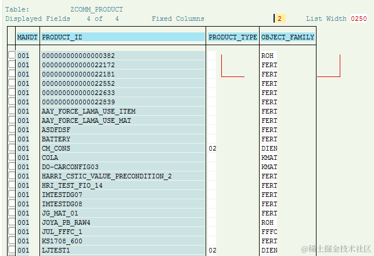
Task: Mark the JOYA_PB_RAW4 row checkbox
Action: click(12, 222)
